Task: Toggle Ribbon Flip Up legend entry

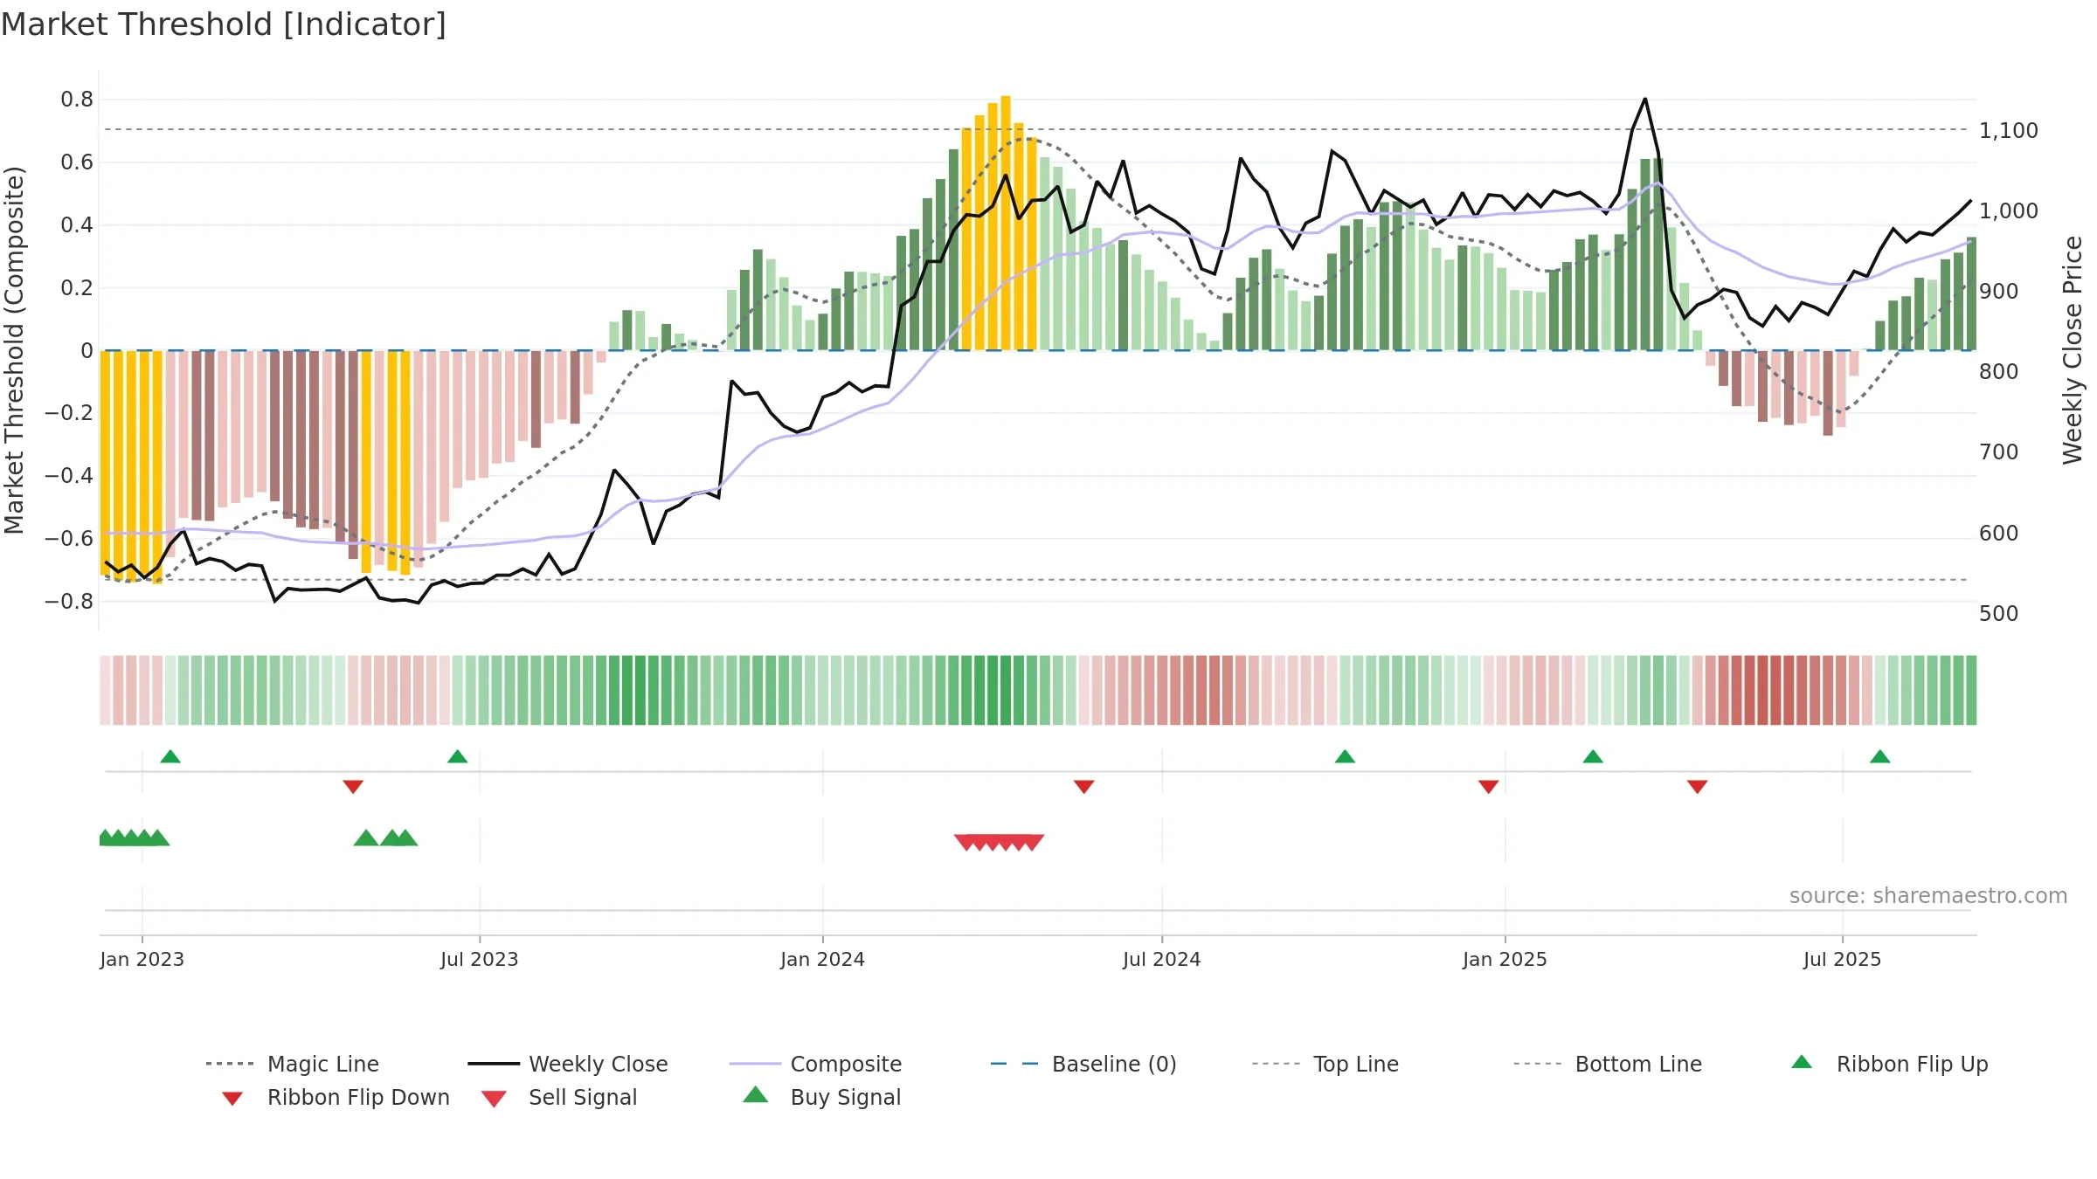Action: click(x=1889, y=1064)
